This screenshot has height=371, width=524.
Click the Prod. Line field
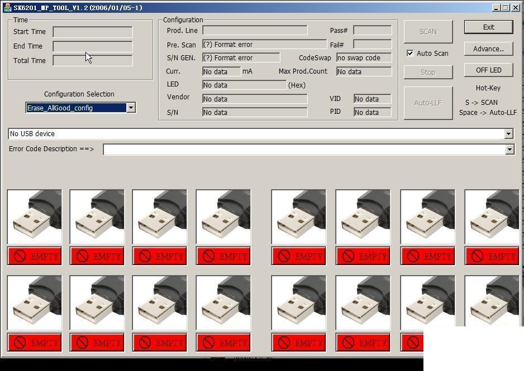click(x=255, y=30)
